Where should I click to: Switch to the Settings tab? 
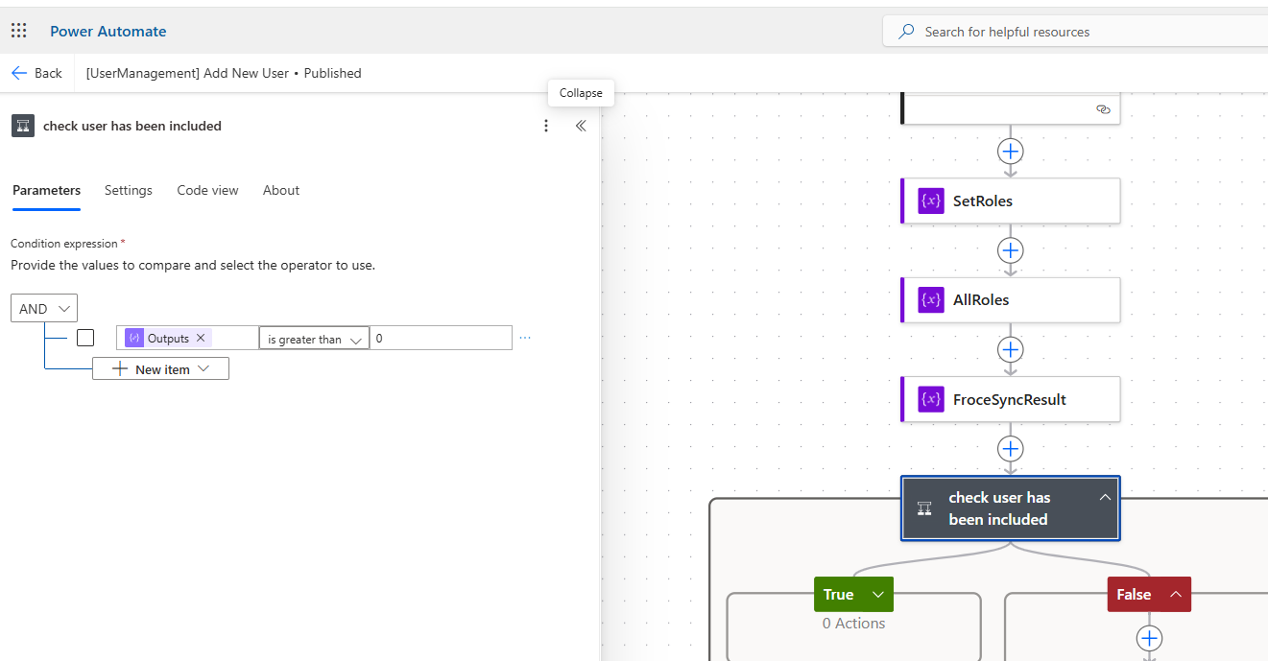[129, 190]
